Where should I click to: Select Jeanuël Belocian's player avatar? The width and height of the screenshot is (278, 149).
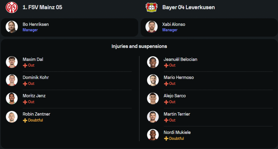(x=153, y=62)
